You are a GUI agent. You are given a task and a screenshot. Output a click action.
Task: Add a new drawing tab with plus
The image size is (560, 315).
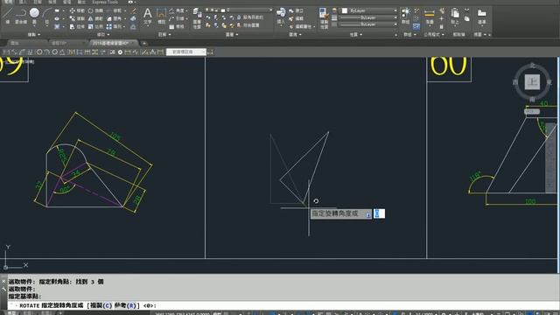point(144,43)
